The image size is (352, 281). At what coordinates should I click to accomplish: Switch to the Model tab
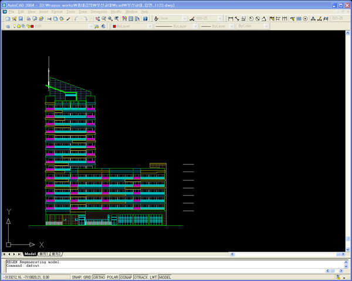coord(30,254)
